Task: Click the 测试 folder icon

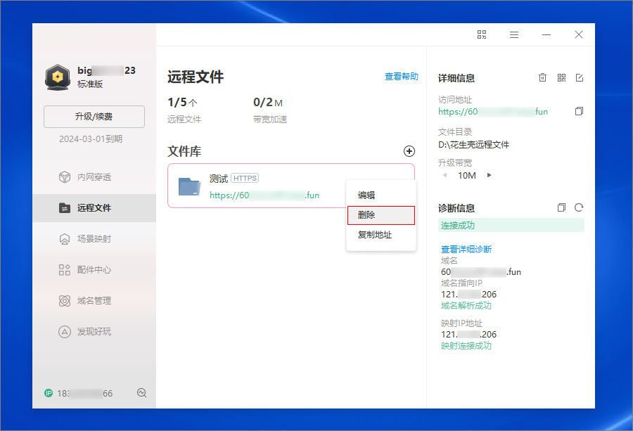Action: 189,186
